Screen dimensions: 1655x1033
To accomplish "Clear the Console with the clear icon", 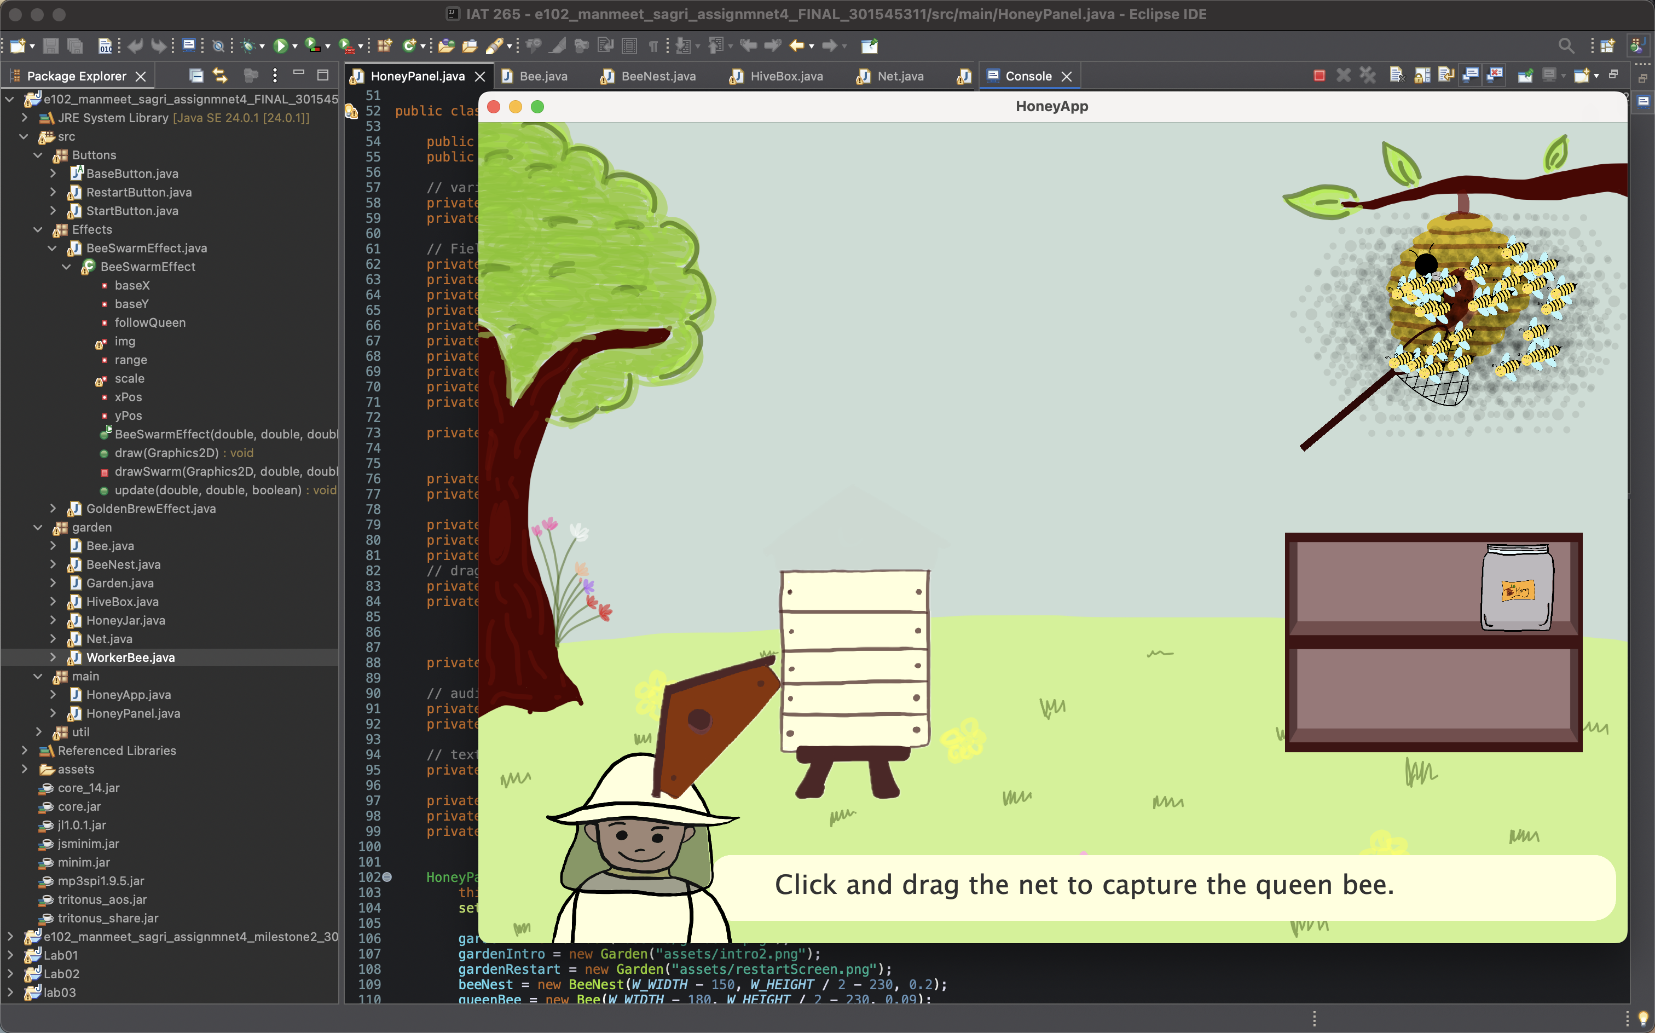I will (1397, 75).
